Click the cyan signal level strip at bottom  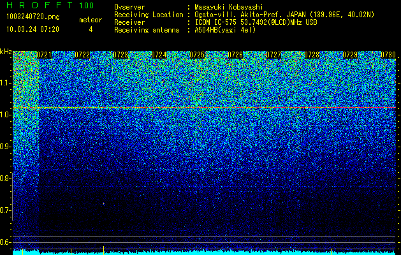coord(205,252)
